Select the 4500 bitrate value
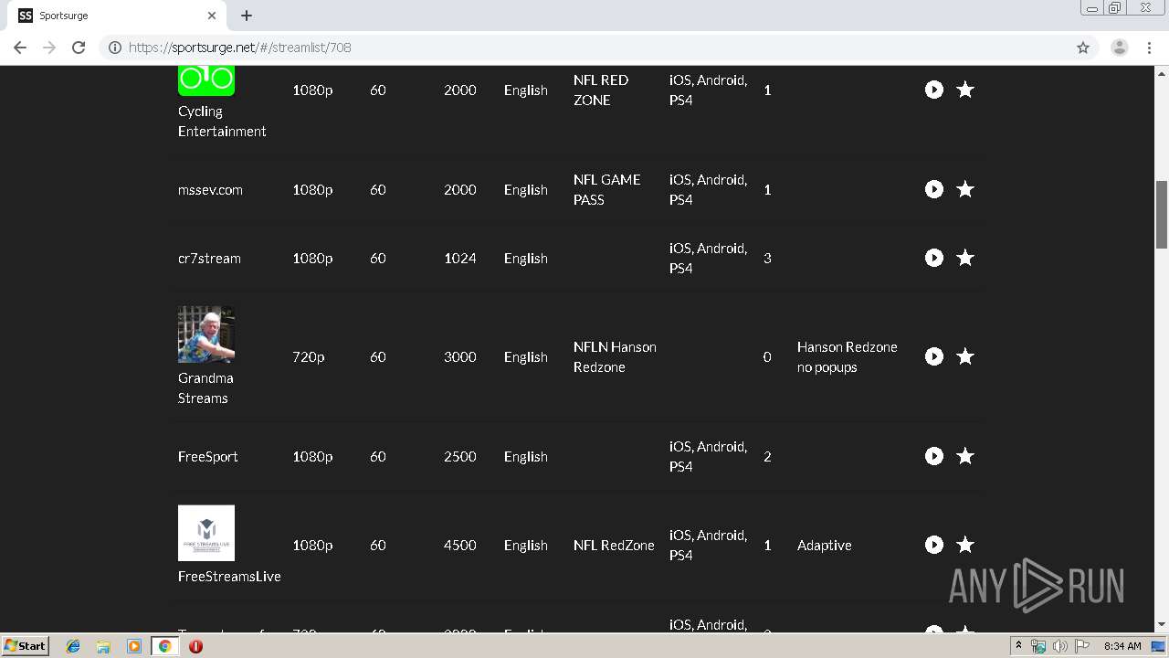 pos(460,546)
